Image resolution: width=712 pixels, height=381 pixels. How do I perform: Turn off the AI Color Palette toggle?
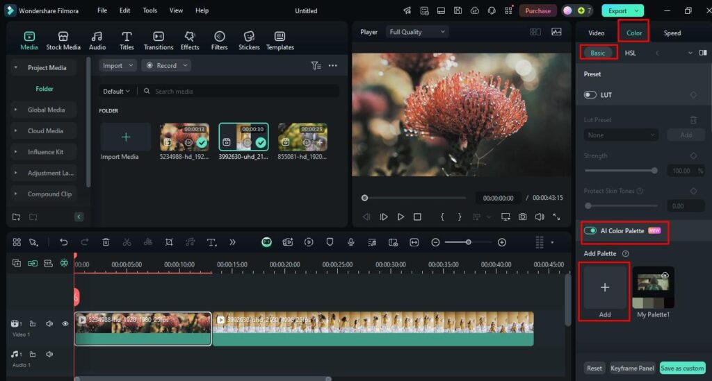pyautogui.click(x=590, y=230)
